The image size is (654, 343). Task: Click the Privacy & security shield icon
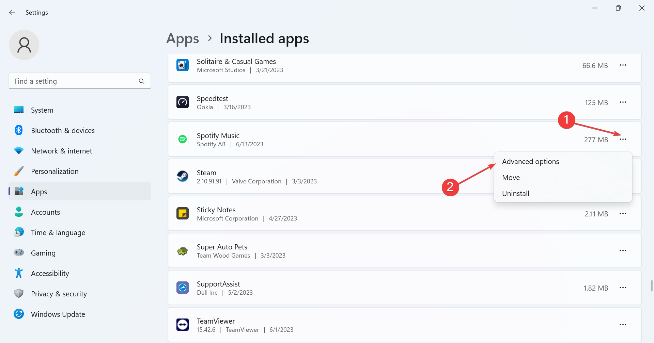[19, 294]
